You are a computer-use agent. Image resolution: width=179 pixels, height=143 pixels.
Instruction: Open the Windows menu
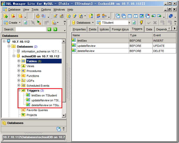pos(59,10)
